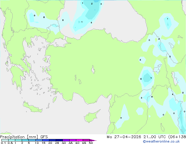Click the legend label 0.1
This screenshot has width=186, height=144.
tap(3, 143)
